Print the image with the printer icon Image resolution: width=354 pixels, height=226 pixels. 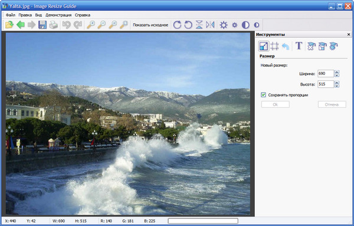[54, 25]
